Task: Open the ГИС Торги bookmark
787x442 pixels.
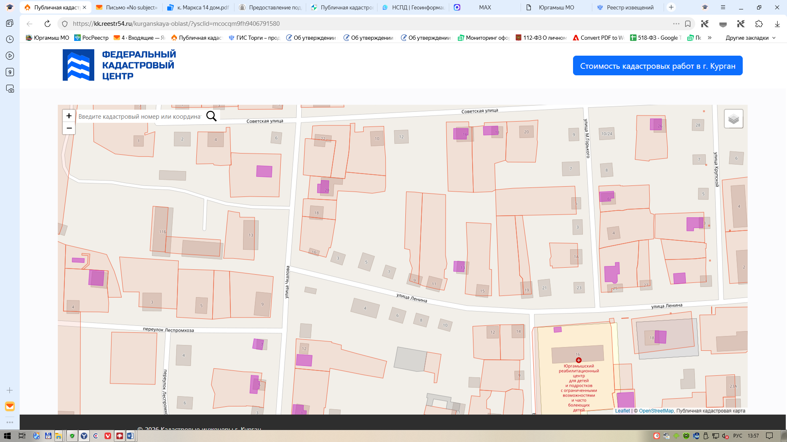Action: [x=254, y=38]
